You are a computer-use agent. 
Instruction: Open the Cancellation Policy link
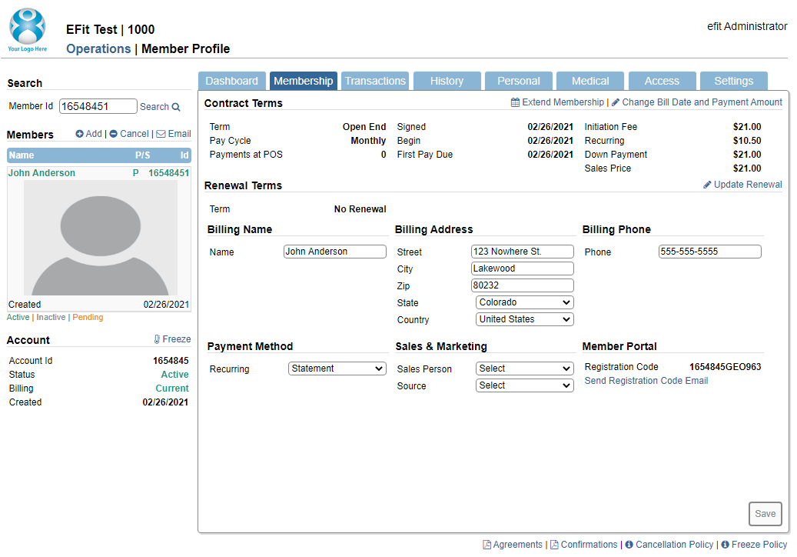coord(675,545)
